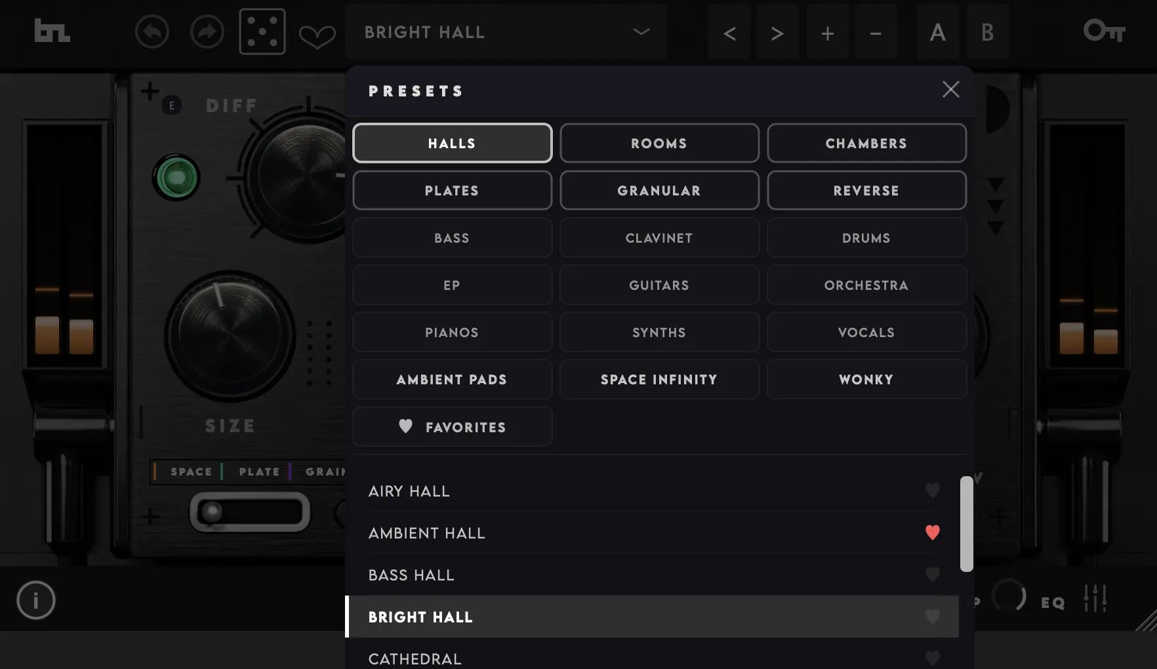The height and width of the screenshot is (669, 1157).
Task: Favorite the Airy Hall preset
Action: [933, 491]
